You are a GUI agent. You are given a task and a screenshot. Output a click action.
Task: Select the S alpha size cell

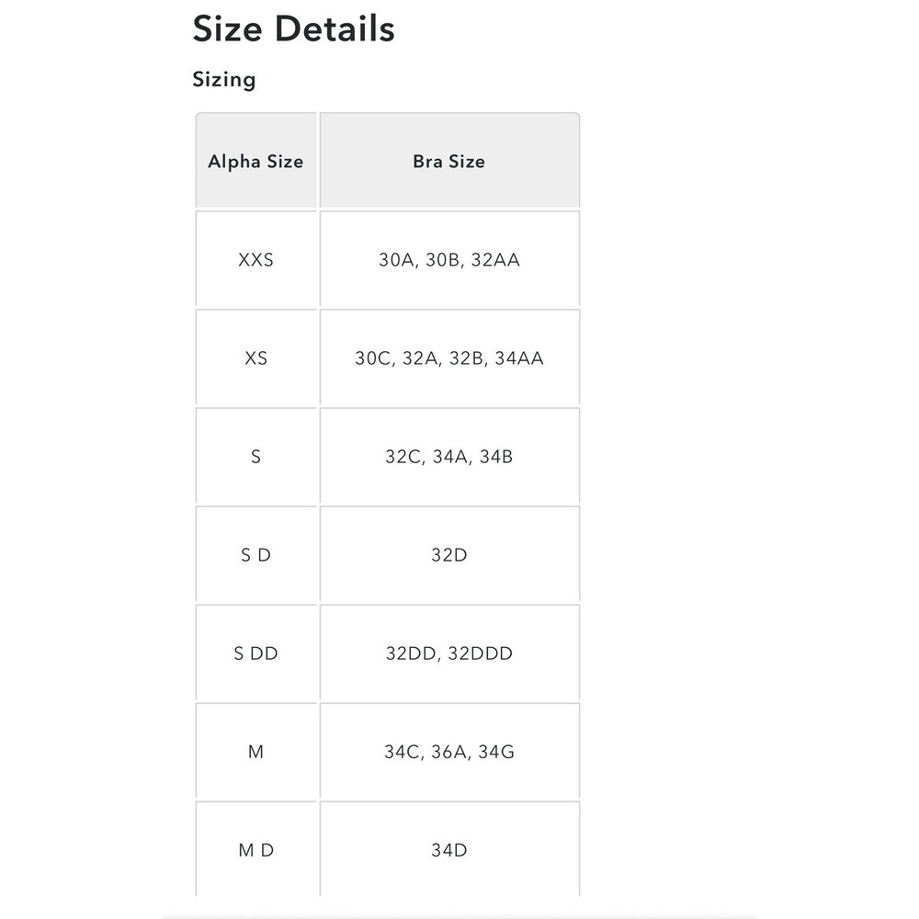(x=256, y=456)
